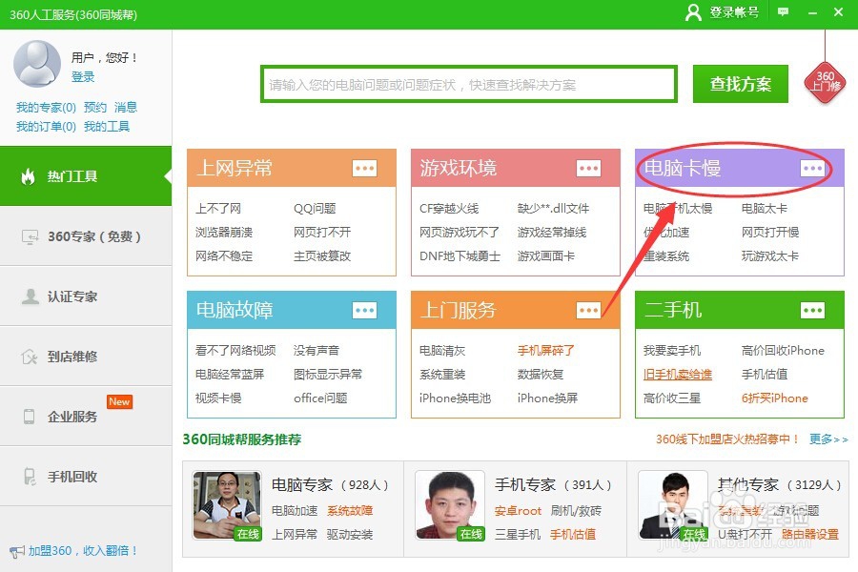Screen dimensions: 858x572
Task: Select 看不了网络视频 item
Action: pos(235,350)
